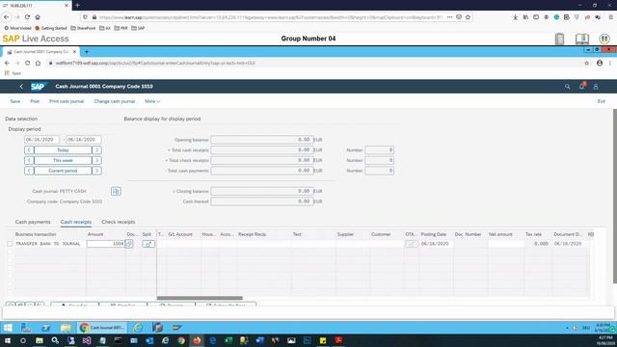Screen dimensions: 617x347
Task: Open the Check receipts tab
Action: (x=118, y=222)
